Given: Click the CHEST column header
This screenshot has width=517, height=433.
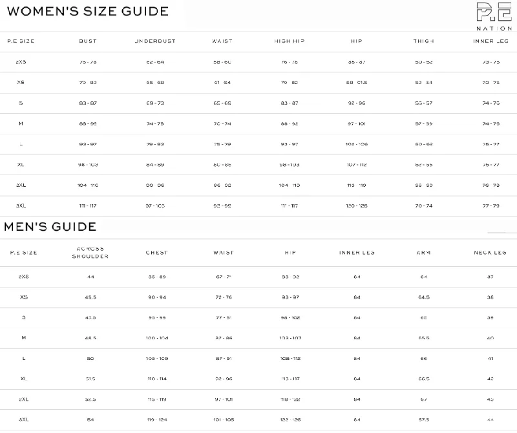Looking at the screenshot, I should coord(157,253).
